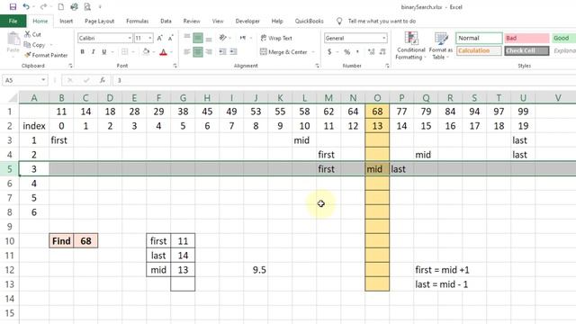Viewport: 576px width, 324px height.
Task: Decrease decimal places
Action: (382, 52)
